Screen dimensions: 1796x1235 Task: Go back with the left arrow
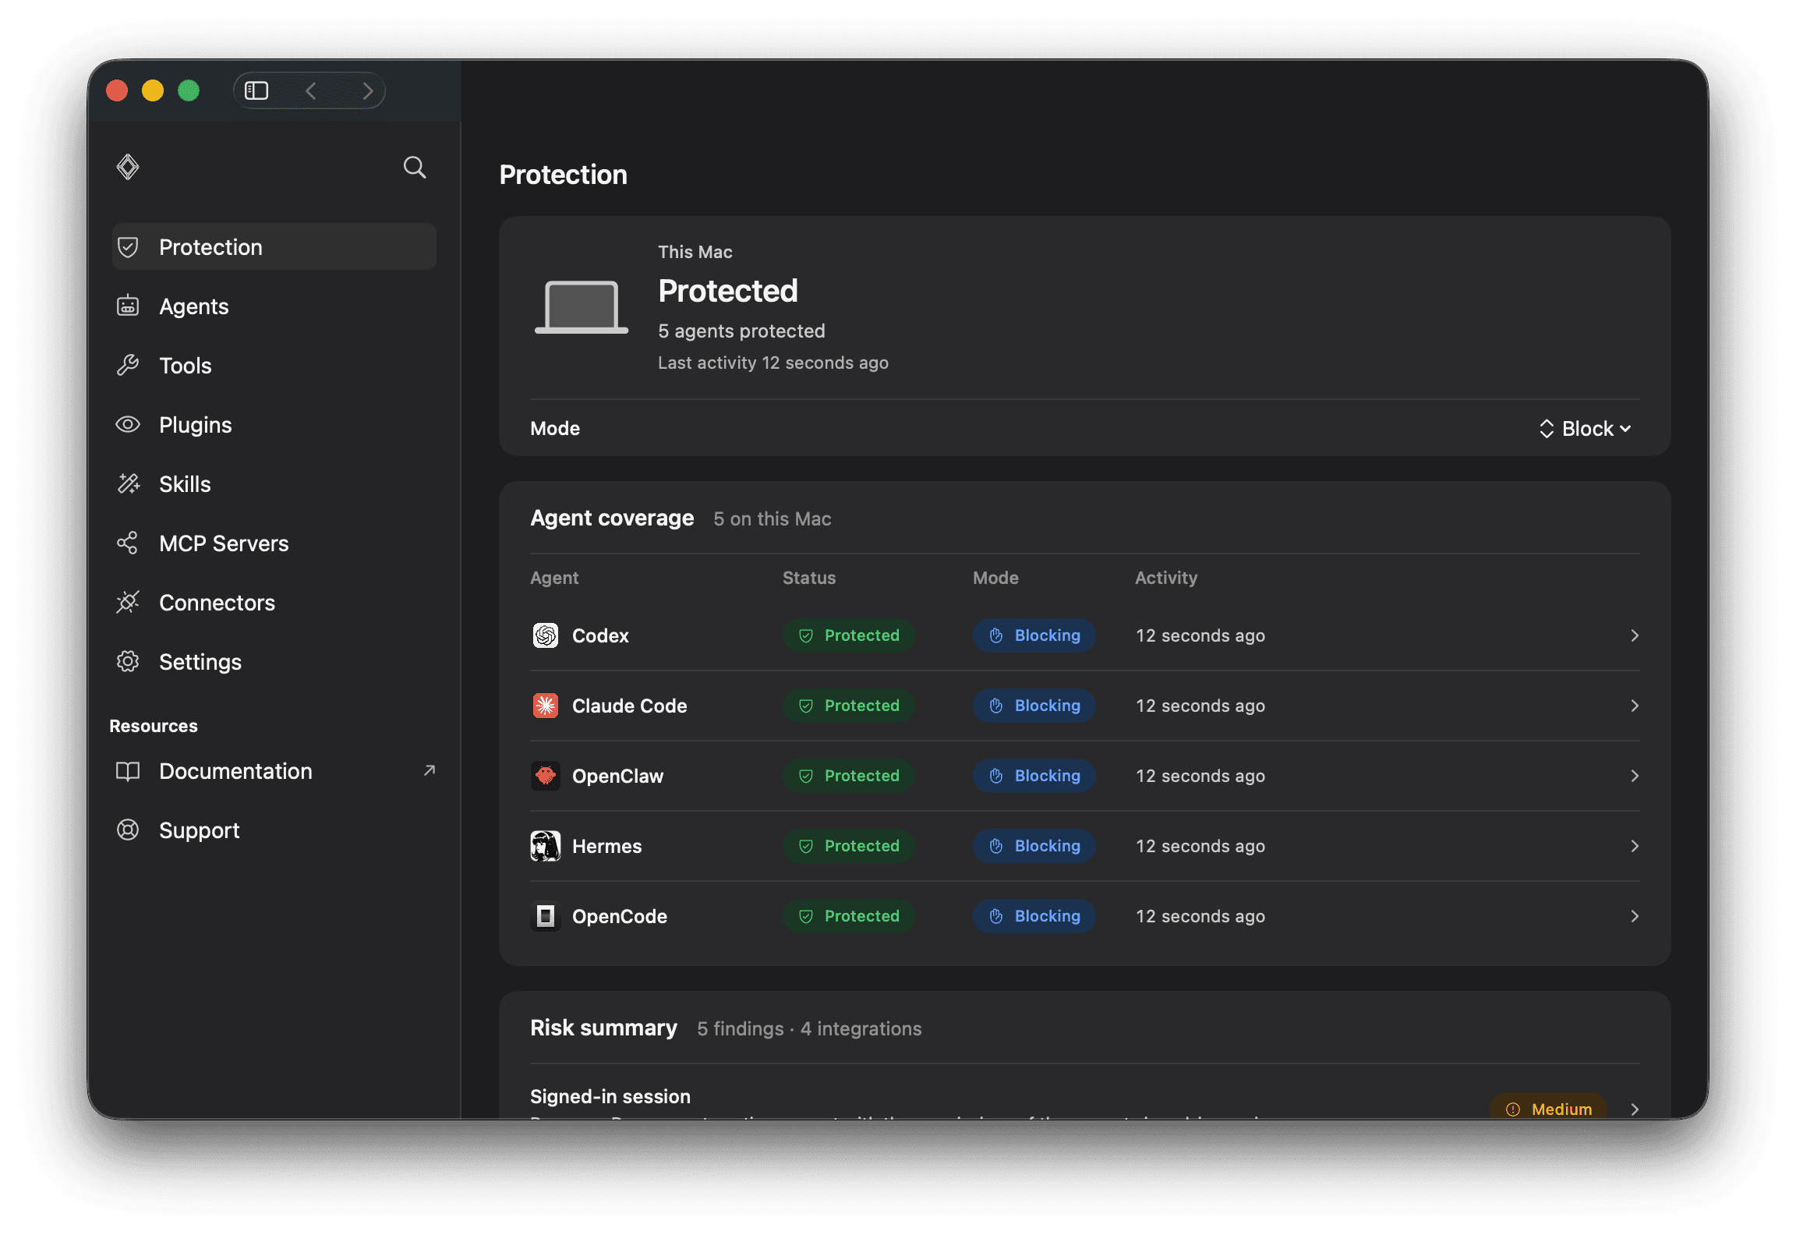[311, 90]
